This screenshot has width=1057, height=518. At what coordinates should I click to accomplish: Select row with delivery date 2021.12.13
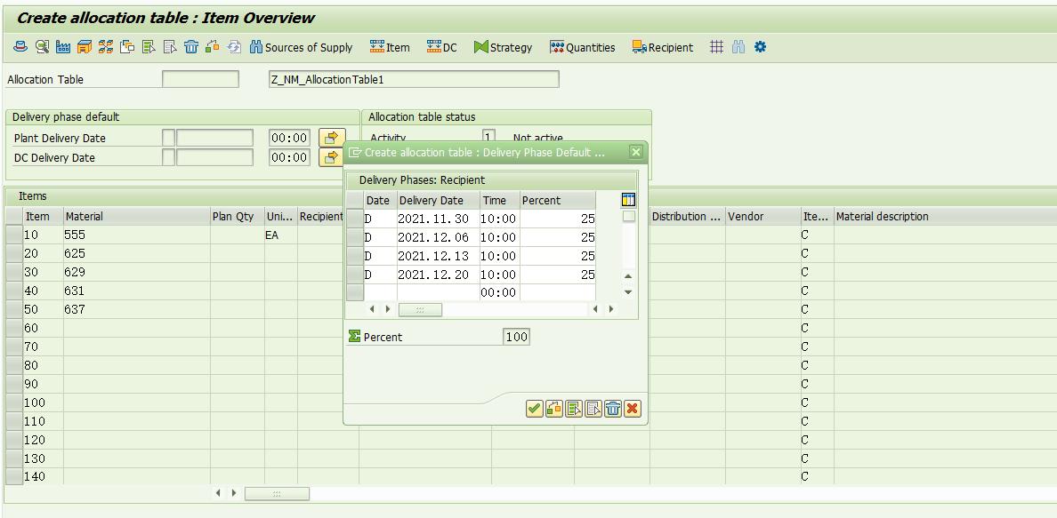point(354,257)
